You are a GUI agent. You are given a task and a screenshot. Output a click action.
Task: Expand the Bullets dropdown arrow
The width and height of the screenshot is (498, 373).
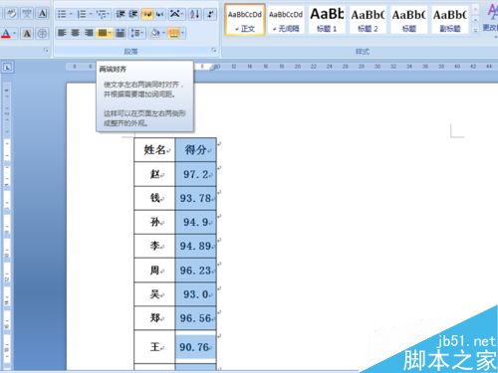tap(71, 14)
